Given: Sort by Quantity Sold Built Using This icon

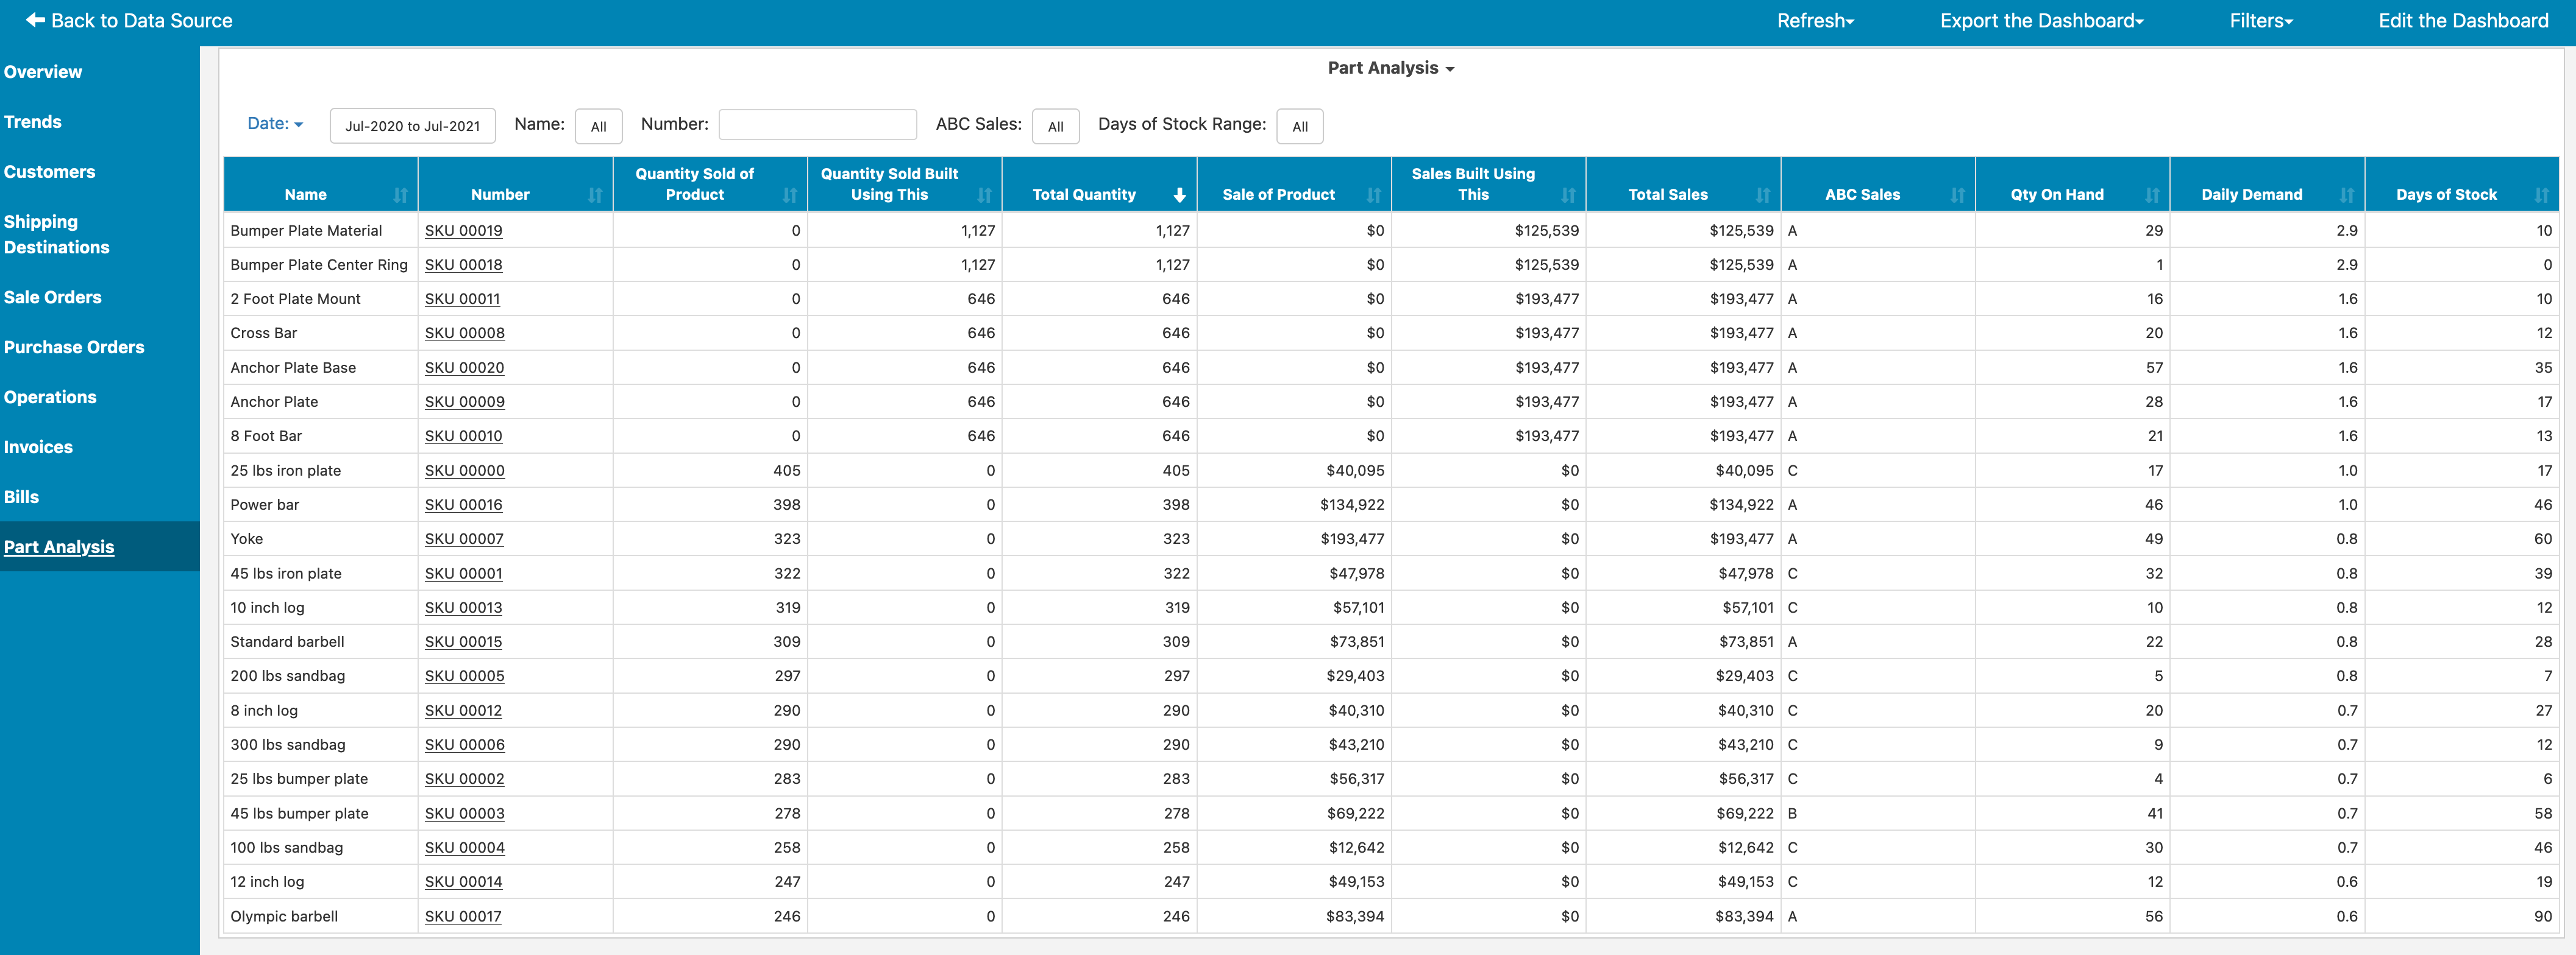Looking at the screenshot, I should pos(984,195).
